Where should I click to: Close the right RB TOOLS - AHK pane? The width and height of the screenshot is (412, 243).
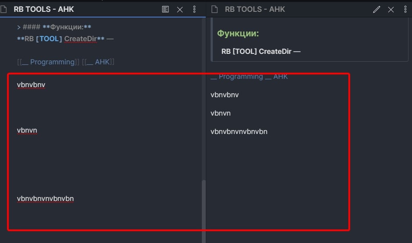point(391,9)
